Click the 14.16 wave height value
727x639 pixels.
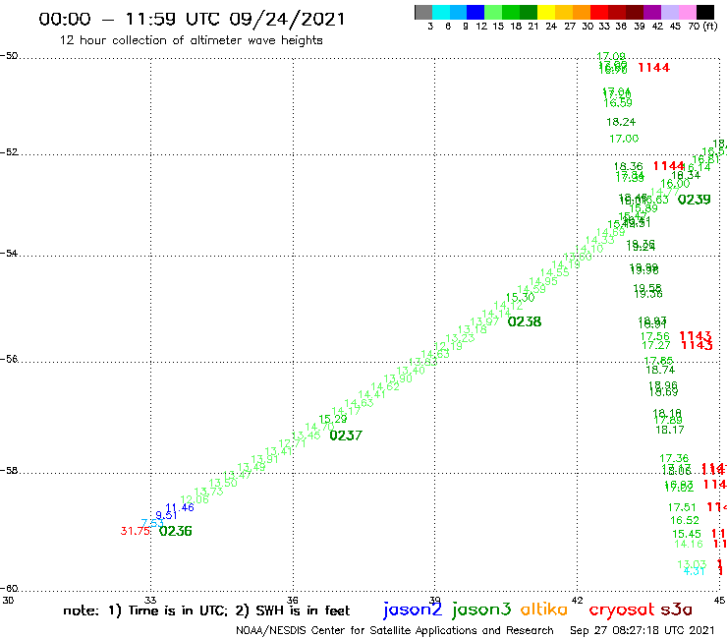[689, 544]
